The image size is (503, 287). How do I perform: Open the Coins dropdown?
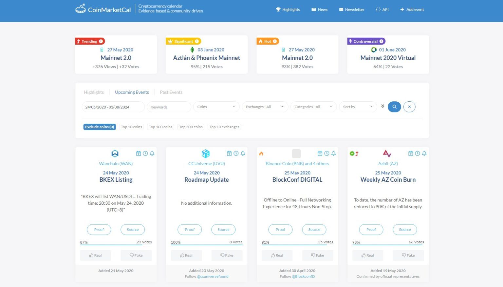pyautogui.click(x=216, y=107)
